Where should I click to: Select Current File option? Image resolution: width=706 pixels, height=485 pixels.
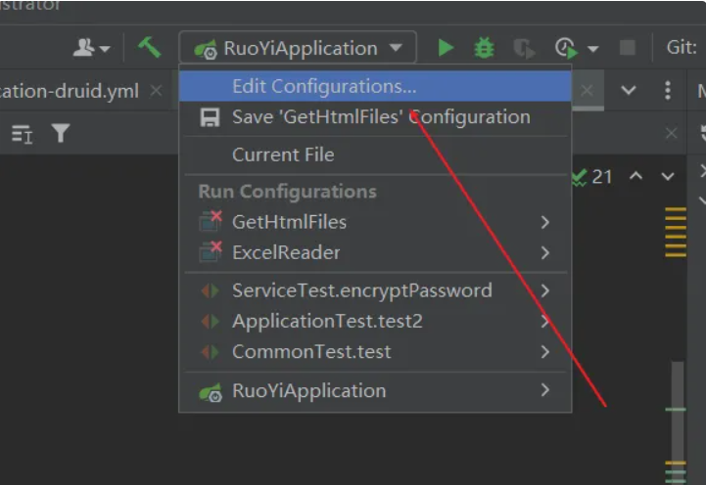[x=375, y=155]
